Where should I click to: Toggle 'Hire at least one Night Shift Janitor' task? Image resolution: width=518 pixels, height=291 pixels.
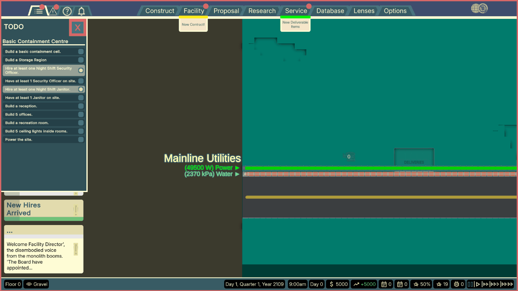pos(81,89)
